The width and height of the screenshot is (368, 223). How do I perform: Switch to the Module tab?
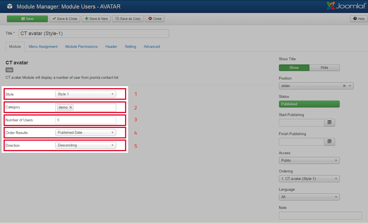coord(15,47)
